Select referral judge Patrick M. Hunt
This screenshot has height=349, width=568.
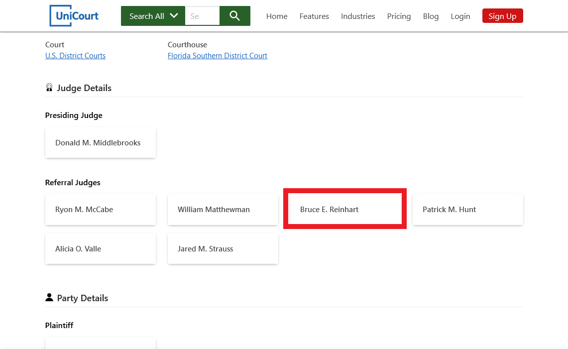(x=467, y=210)
